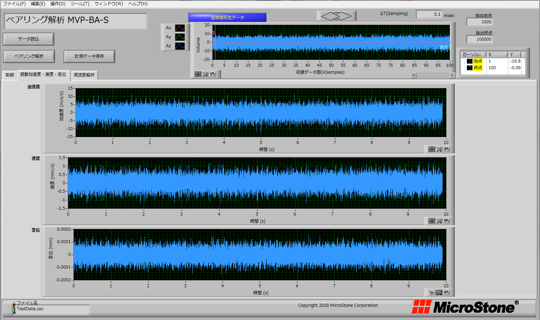Click the Az legend label
The image size is (540, 320).
click(168, 46)
